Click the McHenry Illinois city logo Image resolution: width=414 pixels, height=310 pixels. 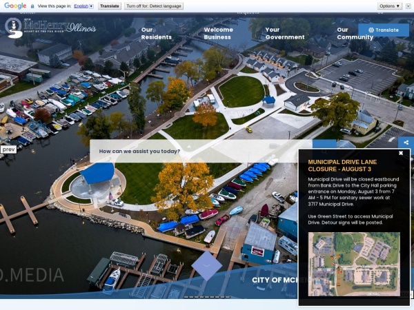pyautogui.click(x=50, y=28)
